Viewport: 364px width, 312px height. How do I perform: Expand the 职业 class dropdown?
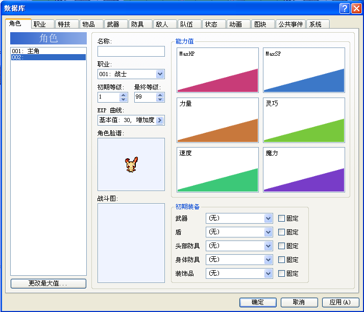click(x=160, y=74)
